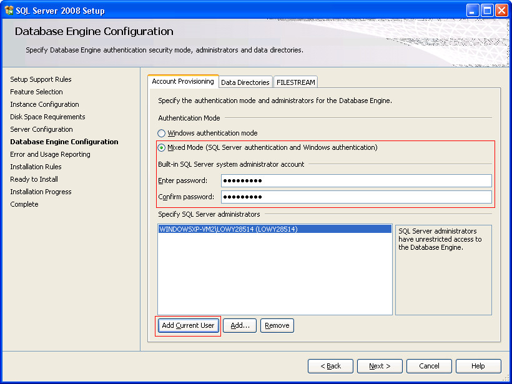Click Setup Support Rules step

(41, 79)
